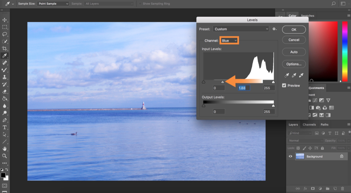
Task: Toggle lock all padlock in Lock row
Action: tap(322, 148)
